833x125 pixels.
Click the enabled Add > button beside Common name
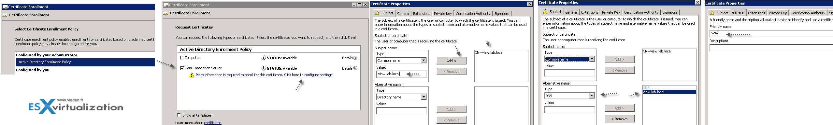451,61
